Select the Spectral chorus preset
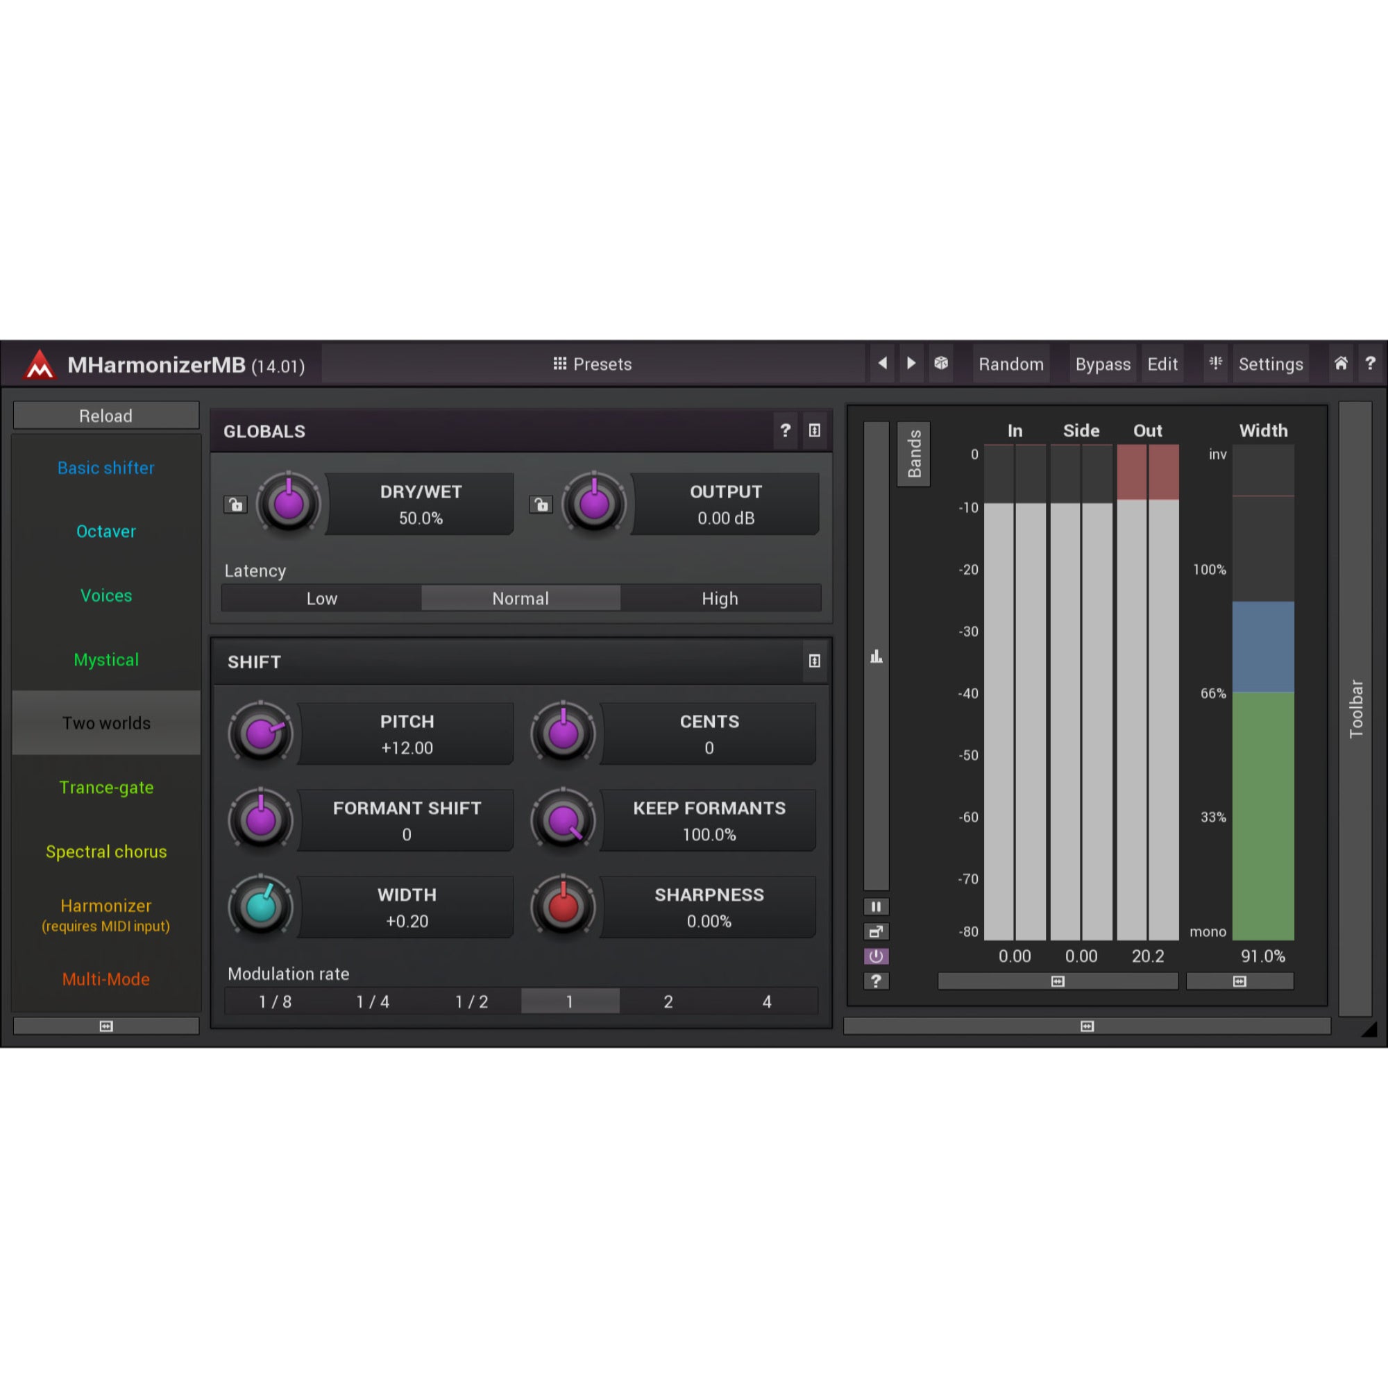The height and width of the screenshot is (1388, 1388). pyautogui.click(x=106, y=852)
